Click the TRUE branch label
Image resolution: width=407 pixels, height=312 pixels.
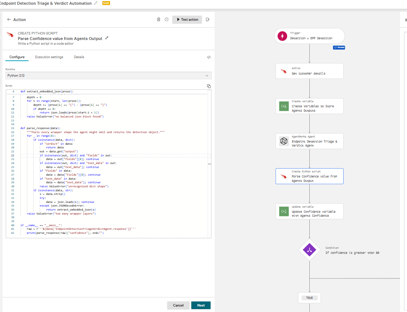(309, 298)
